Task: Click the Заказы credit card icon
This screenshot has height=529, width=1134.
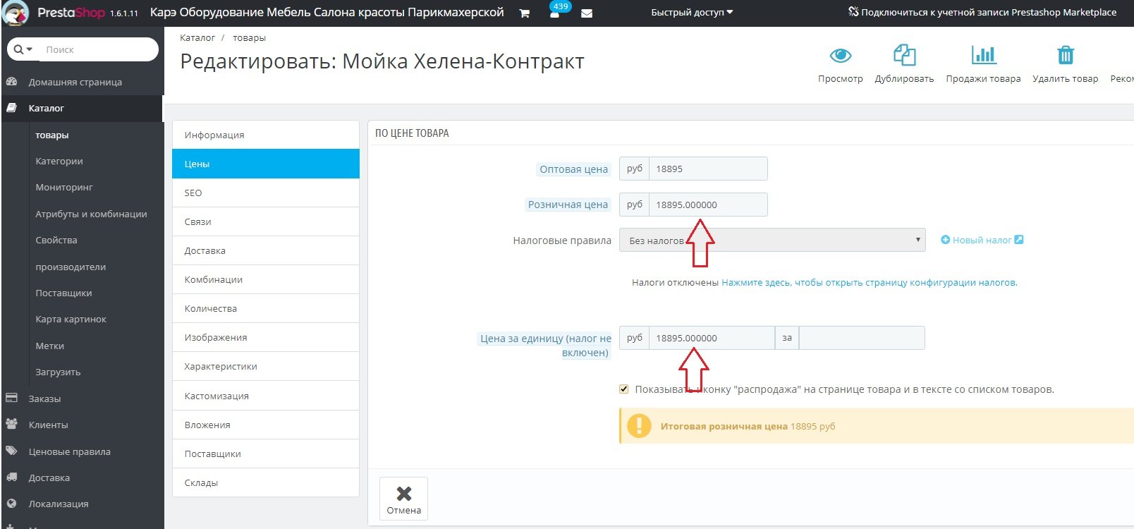Action: tap(11, 399)
